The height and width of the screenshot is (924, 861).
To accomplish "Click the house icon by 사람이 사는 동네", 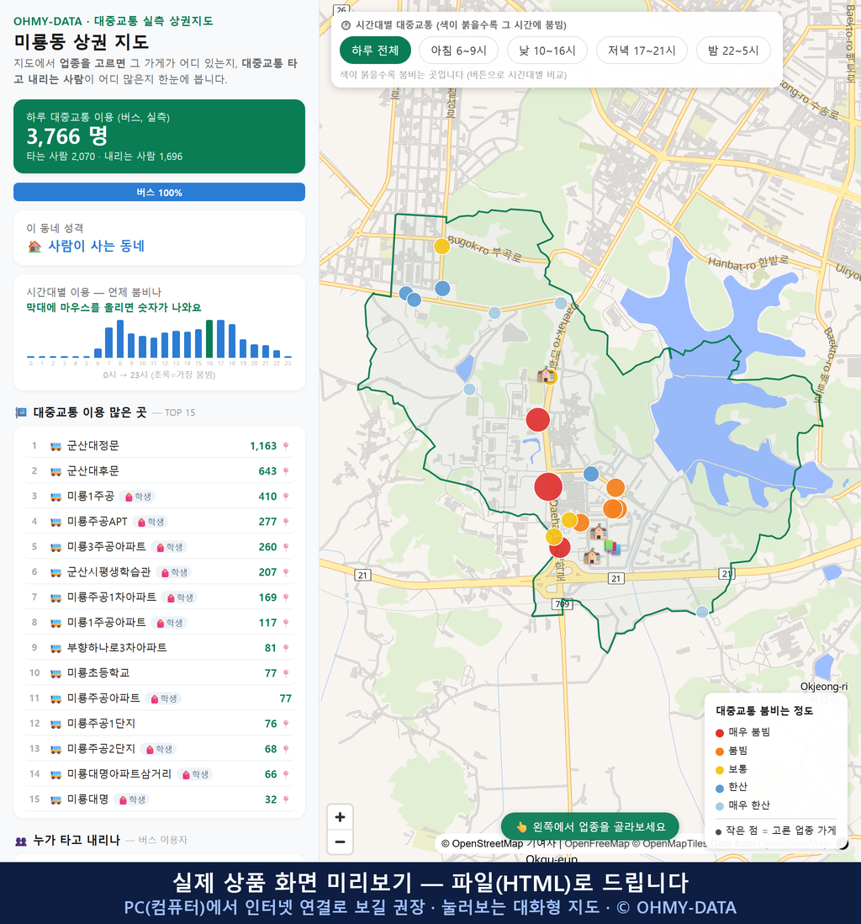I will 34,247.
